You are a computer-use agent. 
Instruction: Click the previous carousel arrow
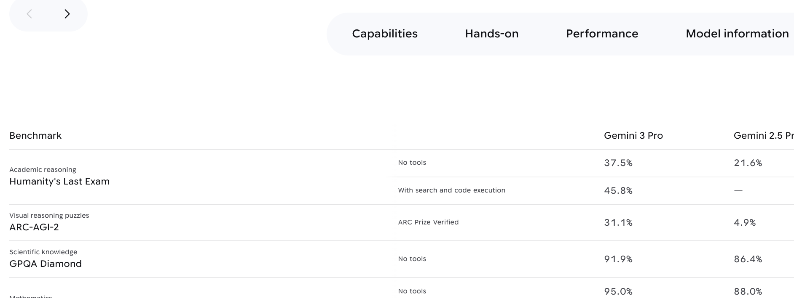point(30,14)
